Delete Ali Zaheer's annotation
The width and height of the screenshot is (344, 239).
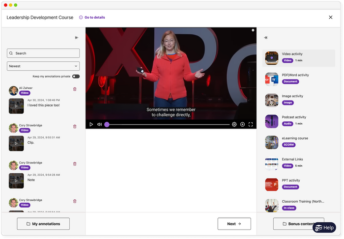coord(75,89)
